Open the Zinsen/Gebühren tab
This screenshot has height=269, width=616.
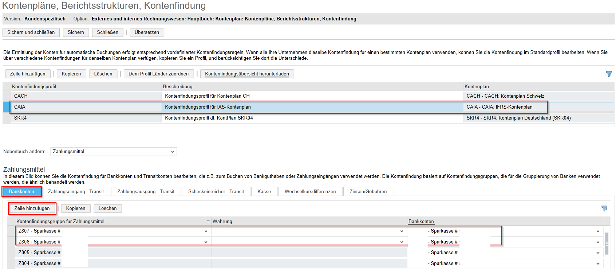coord(368,192)
